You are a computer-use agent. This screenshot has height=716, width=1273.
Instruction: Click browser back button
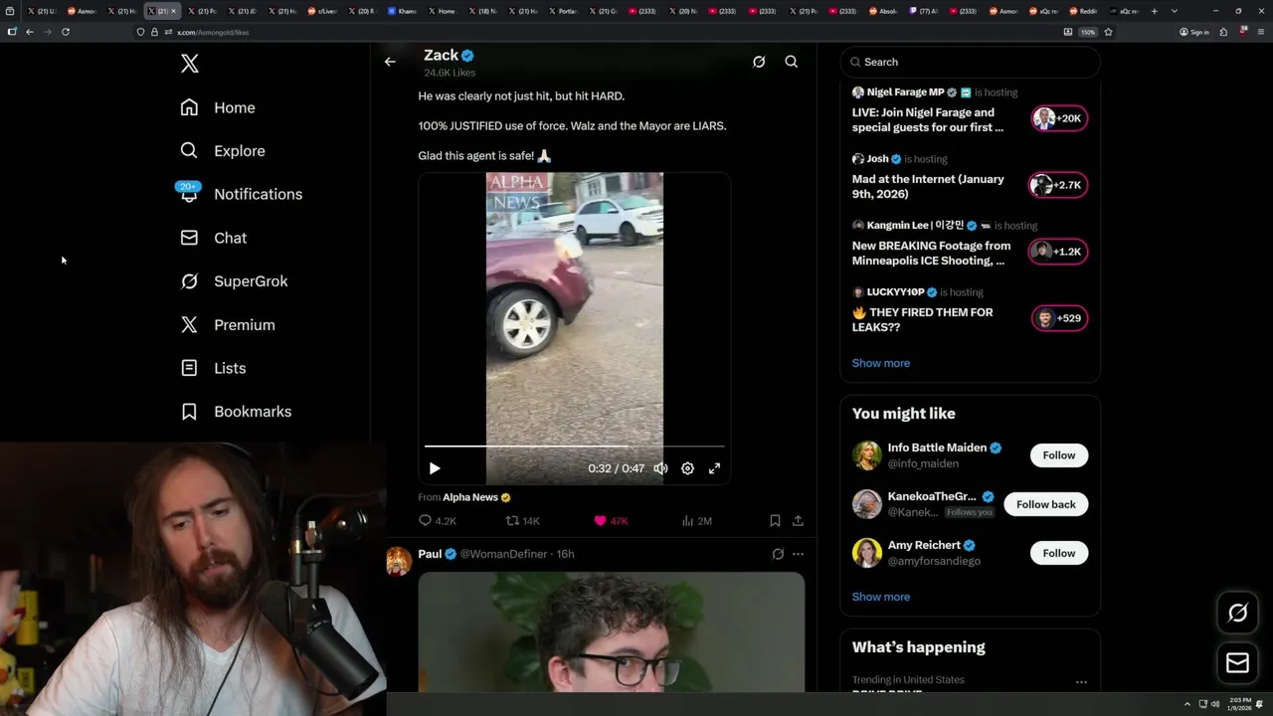click(30, 32)
